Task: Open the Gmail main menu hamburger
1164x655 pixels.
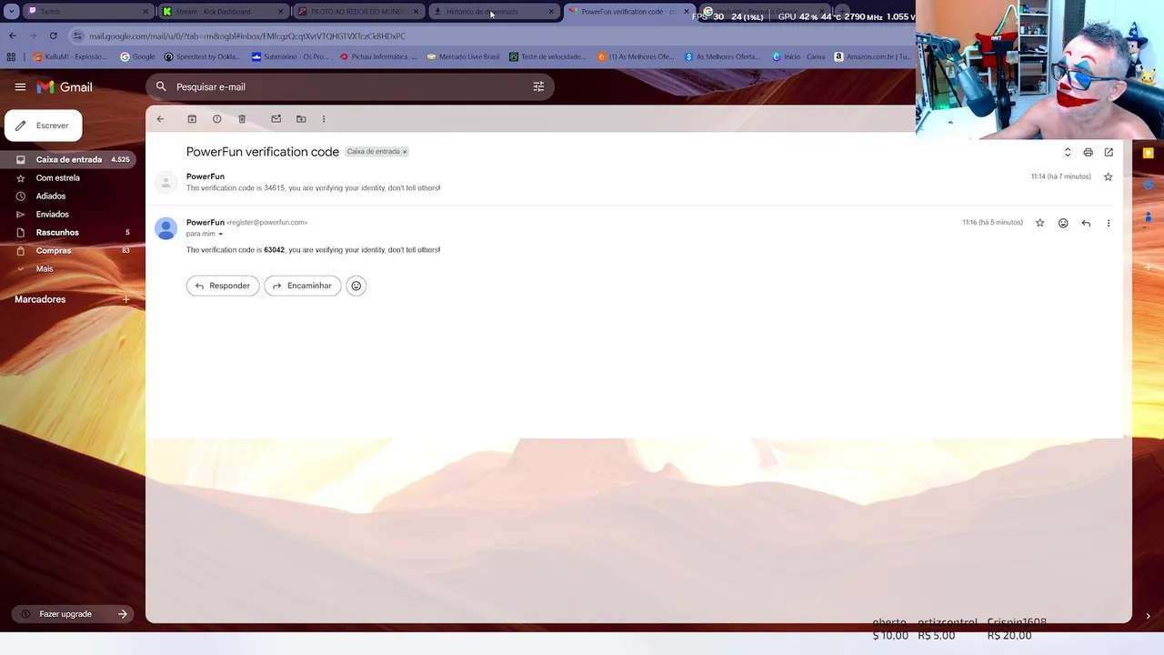Action: pos(20,87)
